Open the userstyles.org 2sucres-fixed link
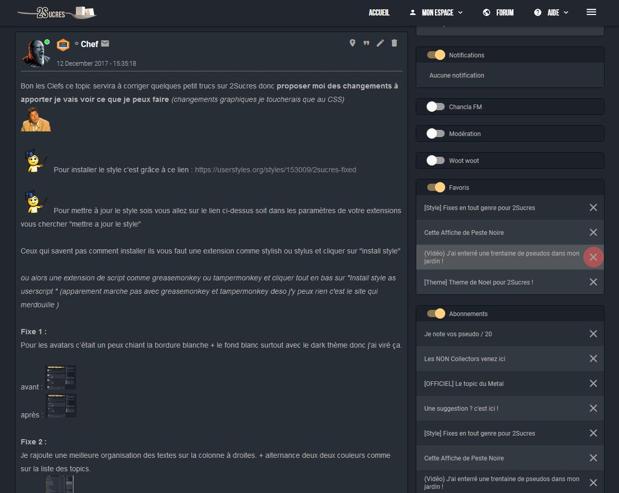 pos(276,170)
